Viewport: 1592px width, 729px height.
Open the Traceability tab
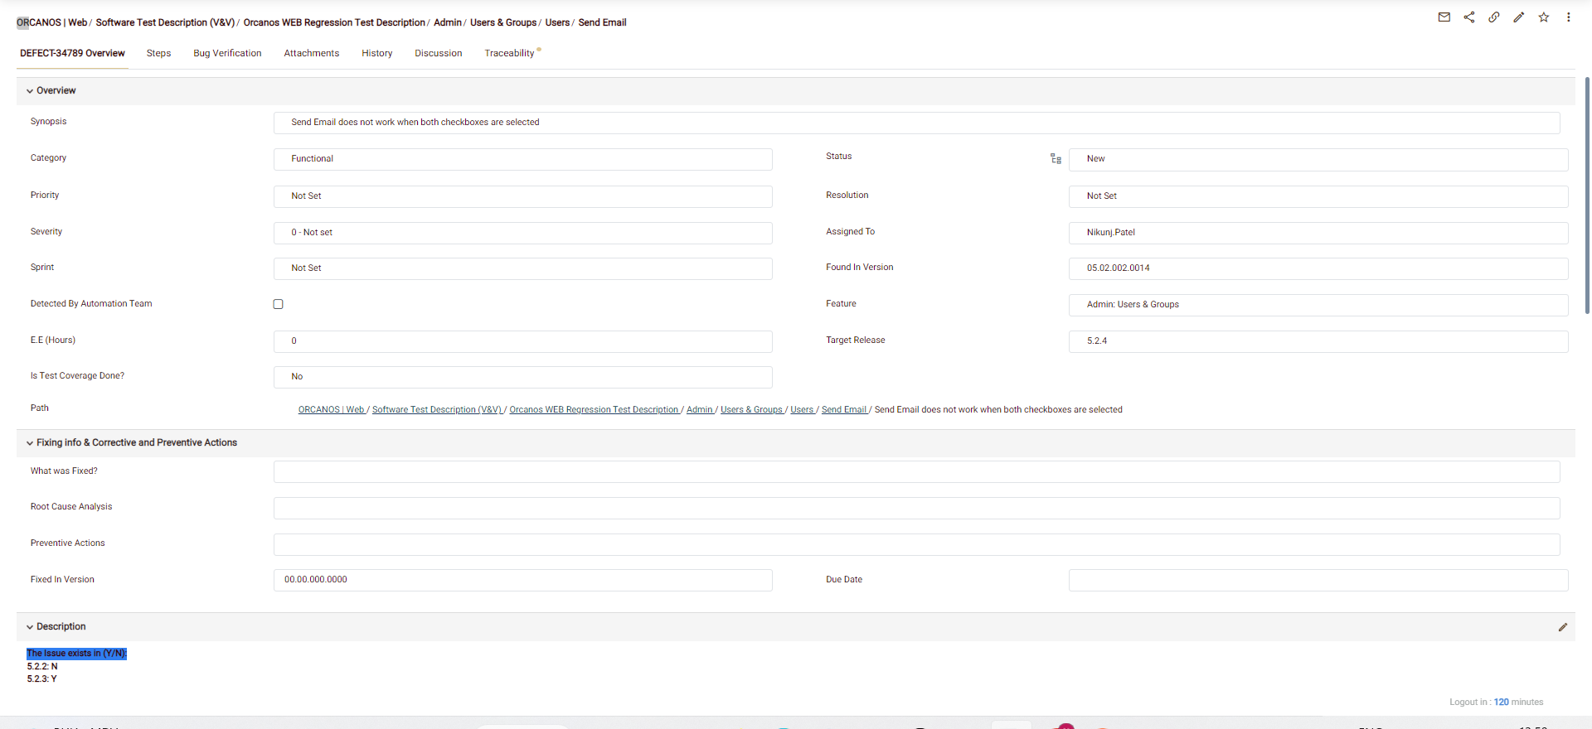coord(509,53)
